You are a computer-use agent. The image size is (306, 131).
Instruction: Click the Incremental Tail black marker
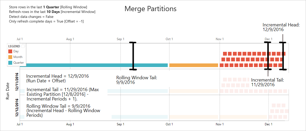coord(268,56)
